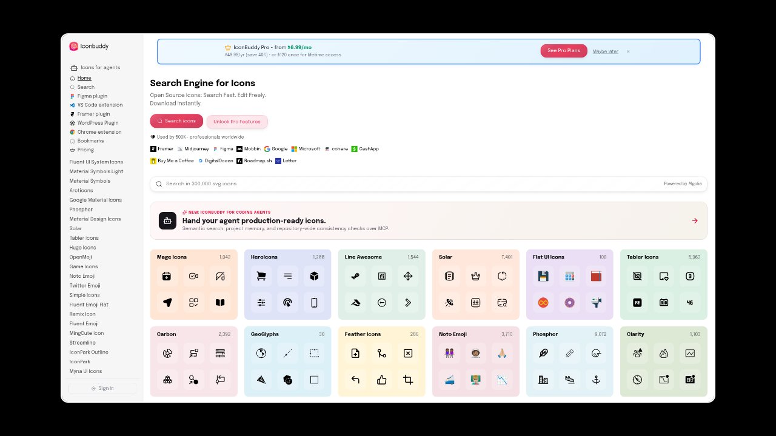
Task: Click the red Search icons button
Action: tap(176, 121)
